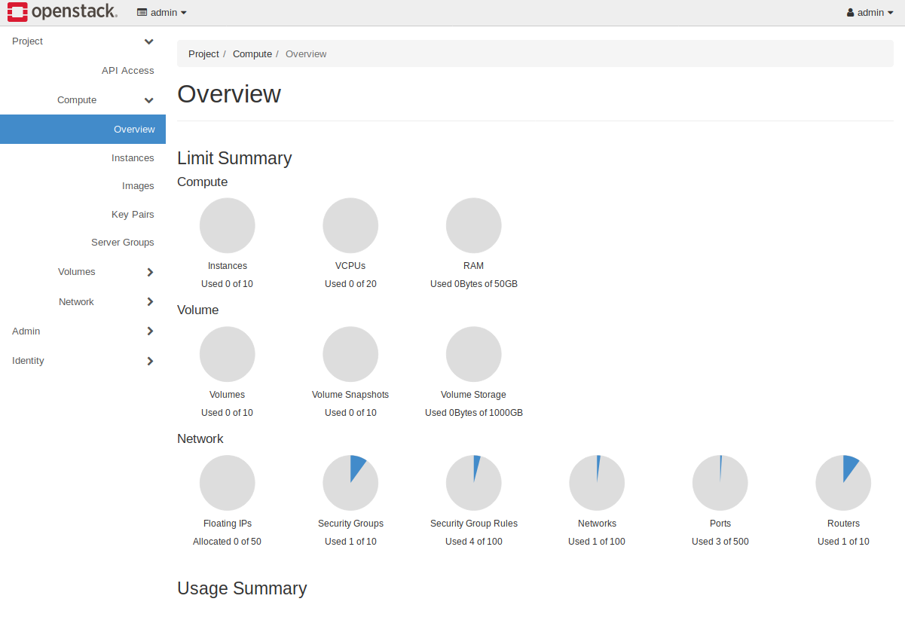Click the OpenStack logo
The width and height of the screenshot is (905, 617).
point(63,11)
